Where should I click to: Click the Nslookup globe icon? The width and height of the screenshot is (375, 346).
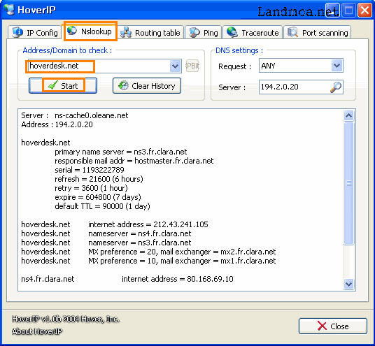pos(72,31)
